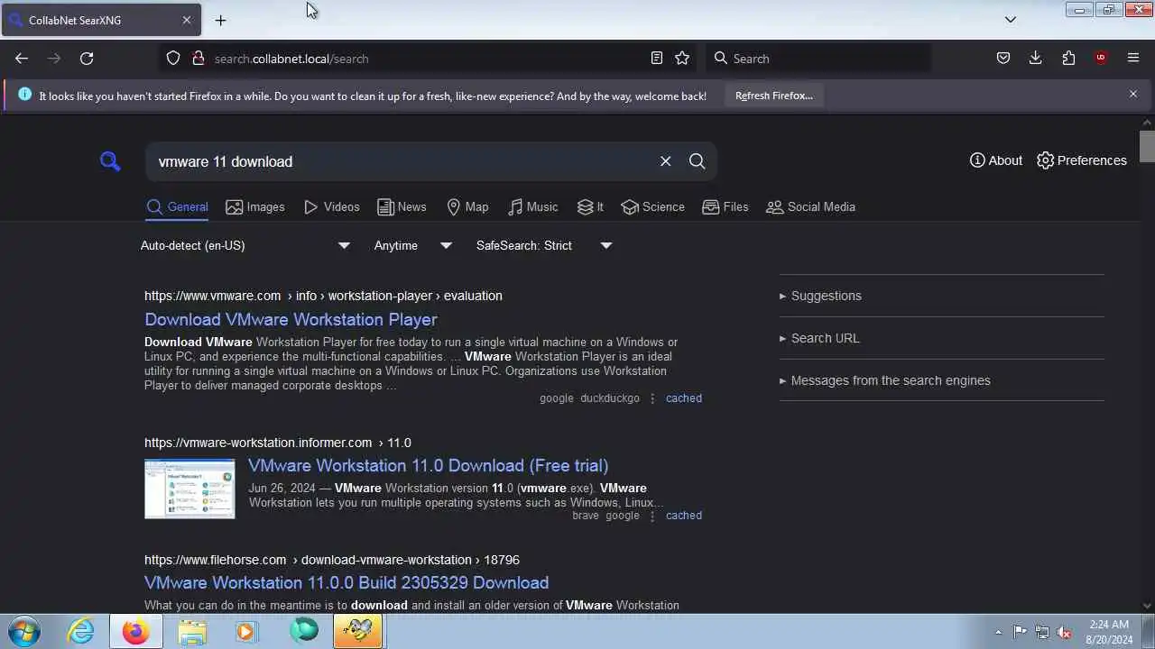1155x649 pixels.
Task: Open the Windows Start menu
Action: (24, 631)
